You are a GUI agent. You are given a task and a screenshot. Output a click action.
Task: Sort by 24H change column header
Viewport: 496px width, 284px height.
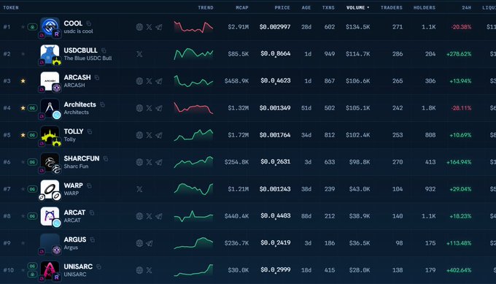point(467,7)
